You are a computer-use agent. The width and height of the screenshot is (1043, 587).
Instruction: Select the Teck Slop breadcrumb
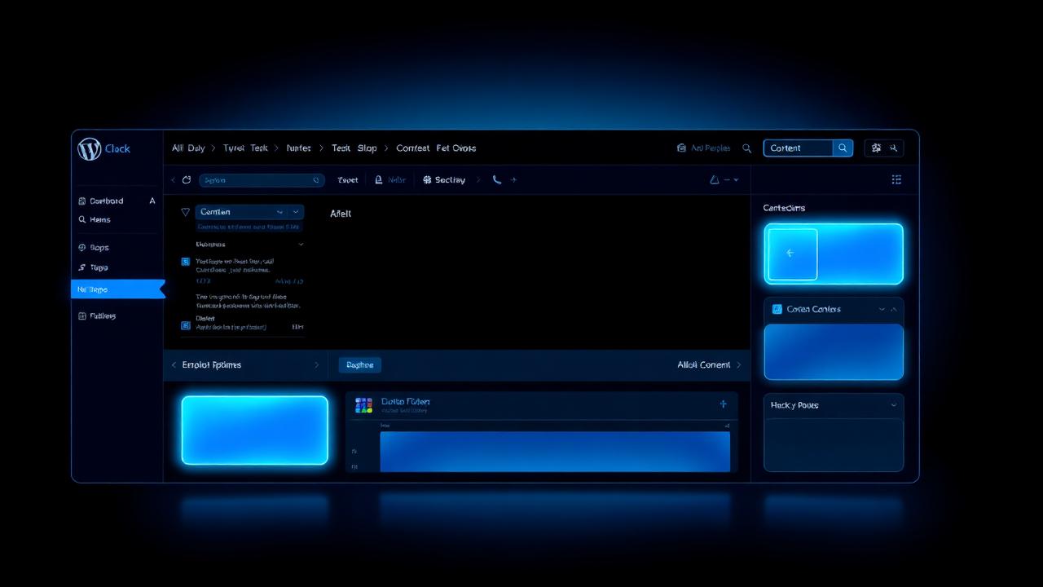tap(354, 148)
